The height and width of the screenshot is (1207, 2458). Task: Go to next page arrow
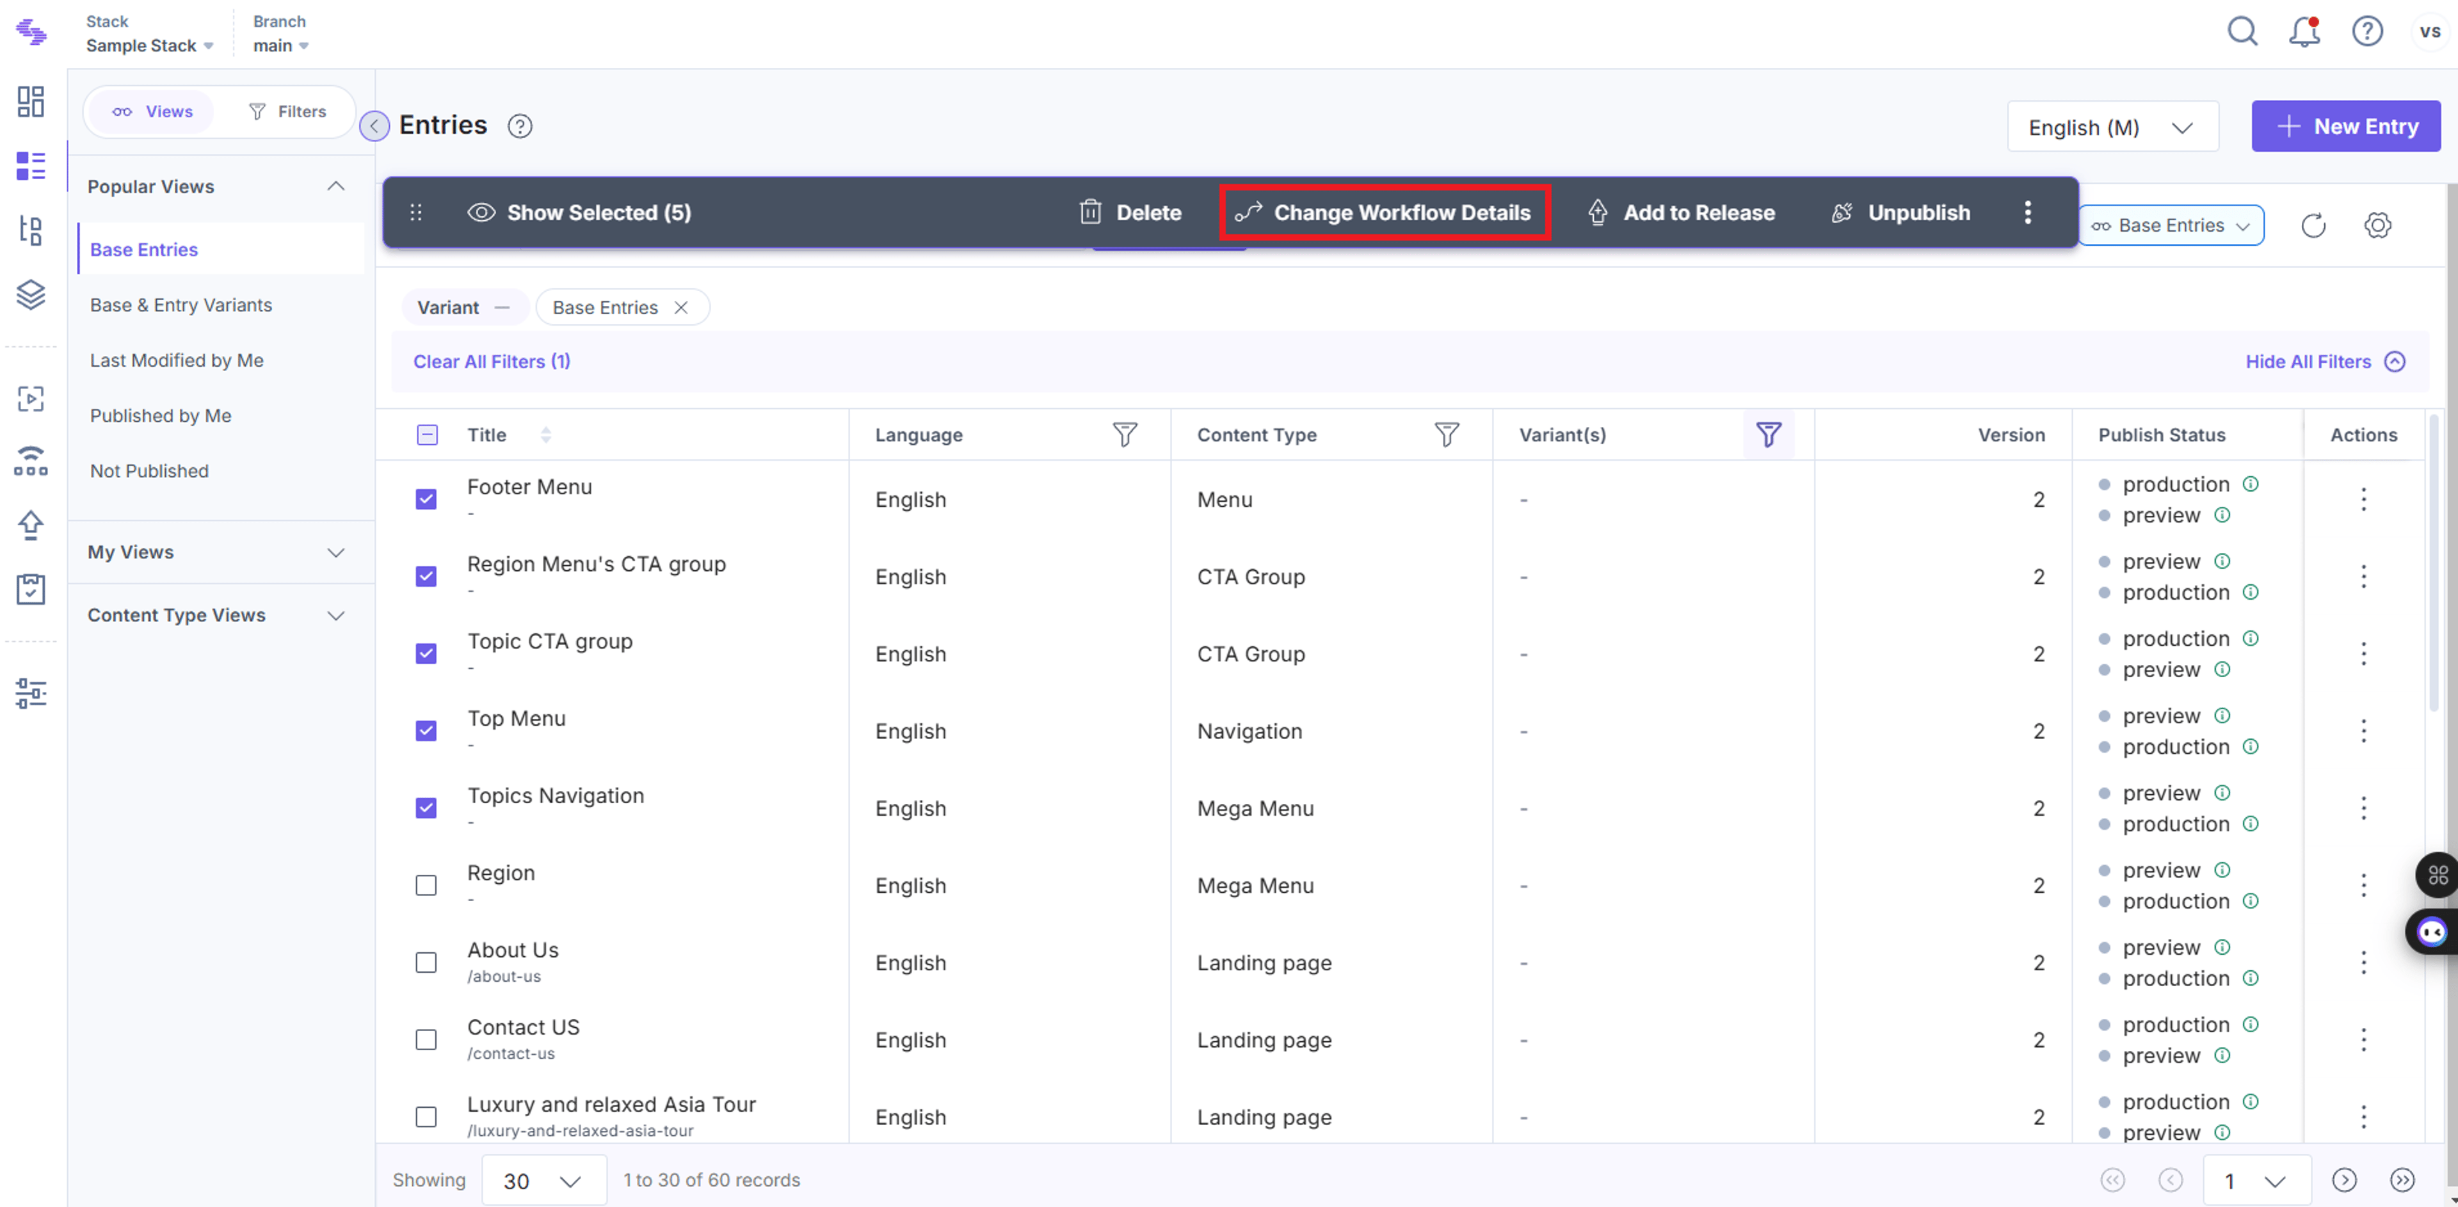[2345, 1180]
